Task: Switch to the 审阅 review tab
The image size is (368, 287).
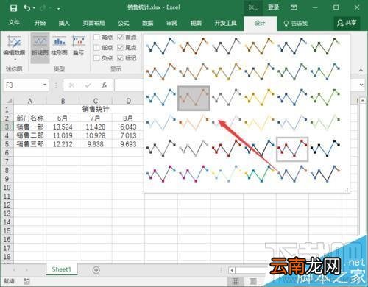Action: click(x=171, y=23)
